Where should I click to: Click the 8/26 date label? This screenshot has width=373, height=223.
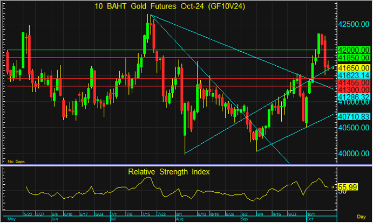coord(230,214)
